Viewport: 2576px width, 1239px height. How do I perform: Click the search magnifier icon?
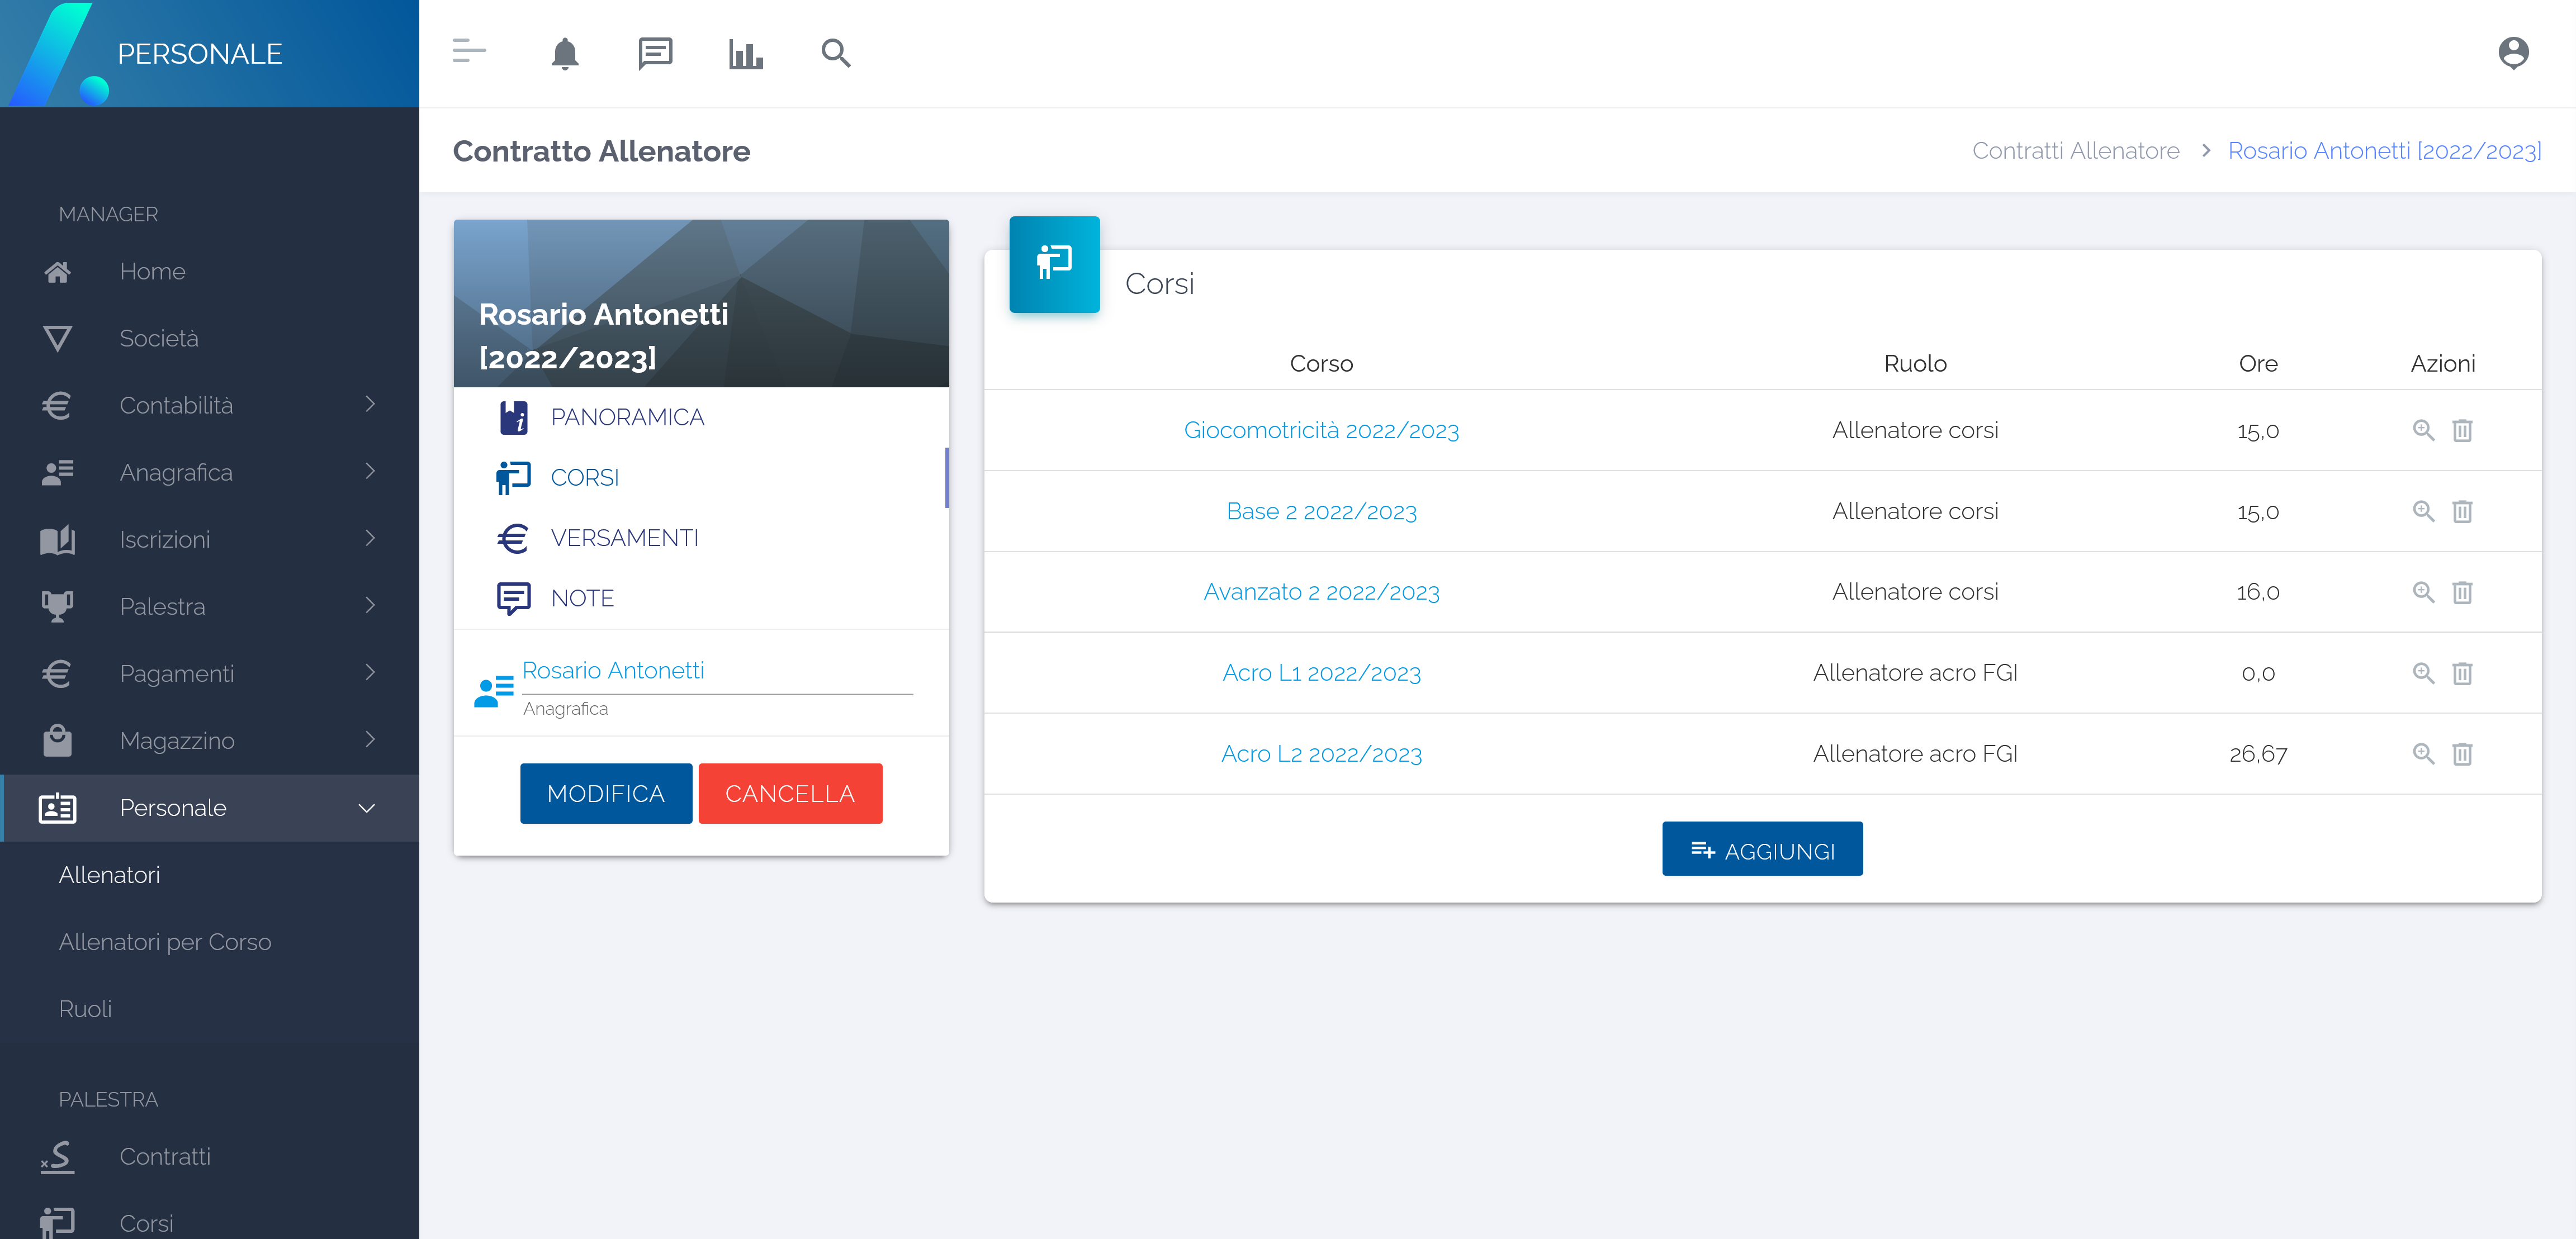(836, 53)
